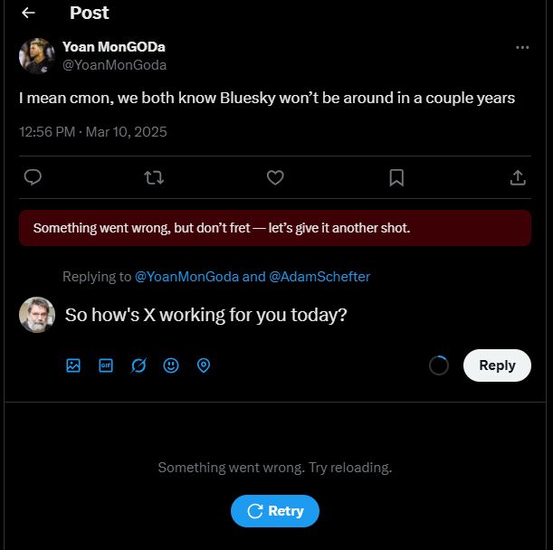
Task: Repost this post using the arrows icon
Action: [154, 177]
